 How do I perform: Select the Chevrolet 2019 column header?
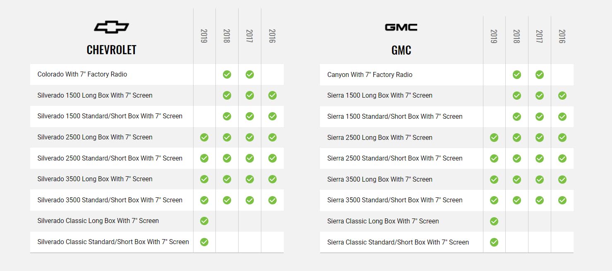click(204, 36)
